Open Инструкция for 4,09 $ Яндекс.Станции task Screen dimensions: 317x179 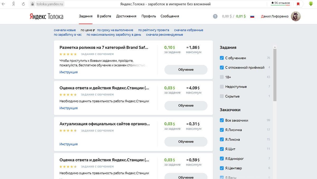[x=69, y=108]
